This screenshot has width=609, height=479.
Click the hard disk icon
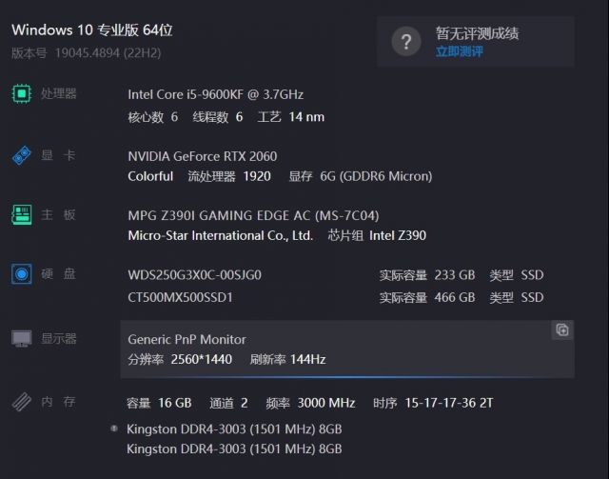22,274
